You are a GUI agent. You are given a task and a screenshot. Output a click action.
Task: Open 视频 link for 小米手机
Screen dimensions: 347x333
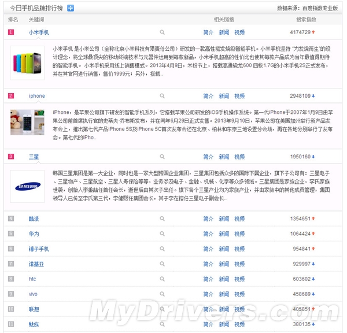coord(239,32)
